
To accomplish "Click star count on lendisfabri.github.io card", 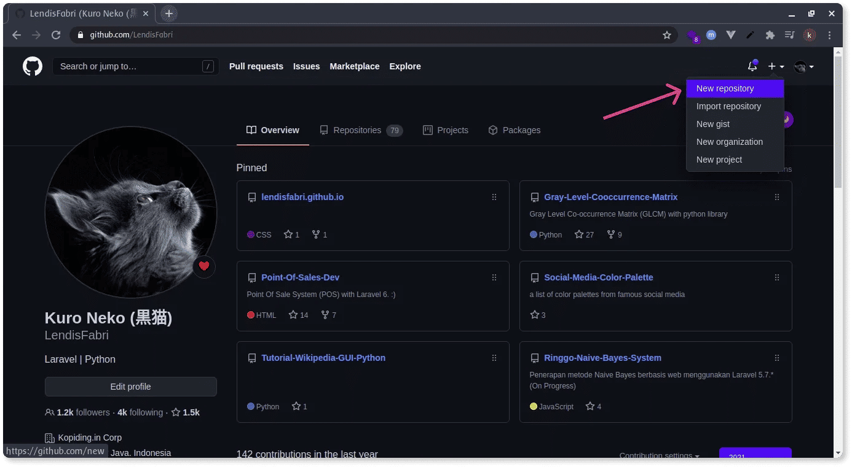I will [291, 234].
